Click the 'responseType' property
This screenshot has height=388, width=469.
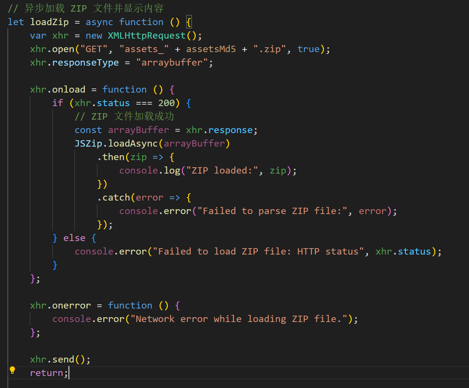pyautogui.click(x=86, y=63)
